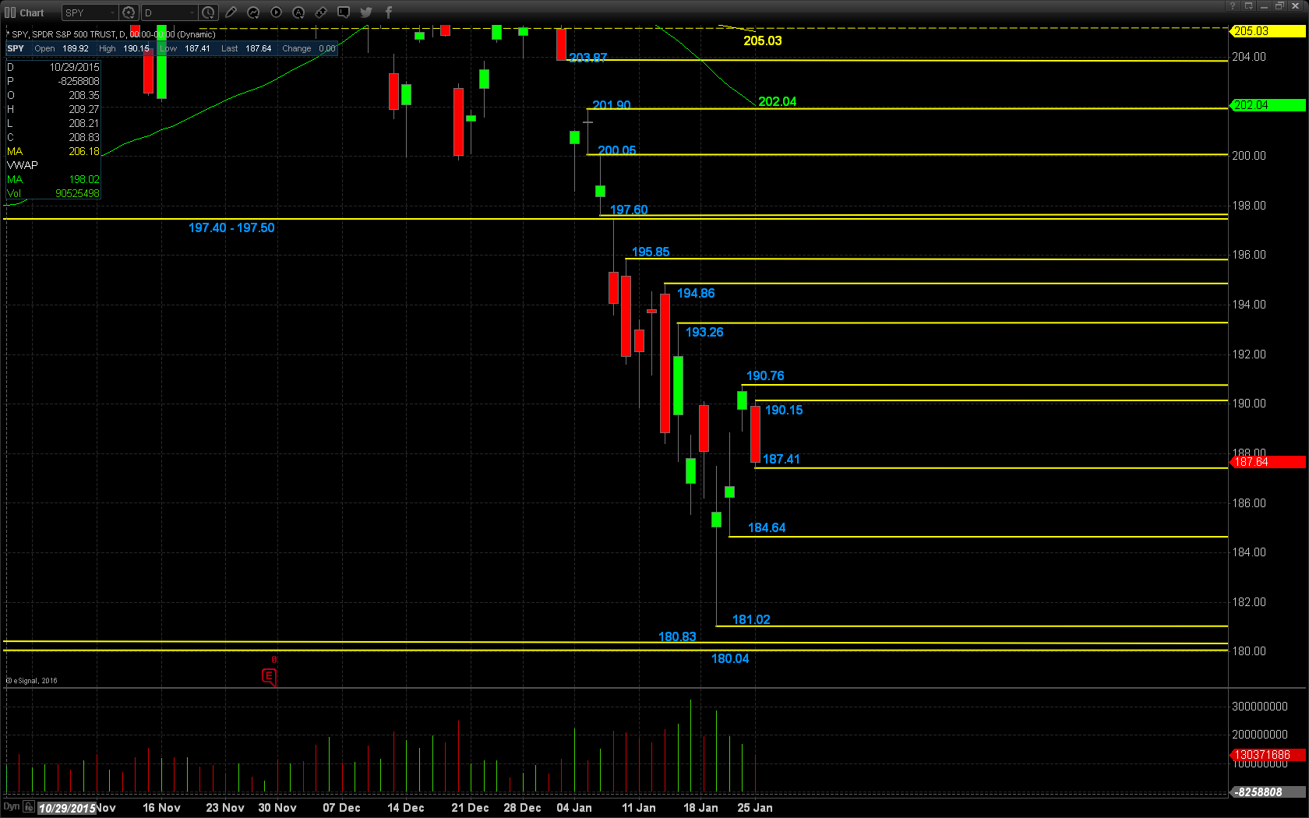Image resolution: width=1309 pixels, height=818 pixels.
Task: Click the bar replay play icon
Action: (276, 12)
